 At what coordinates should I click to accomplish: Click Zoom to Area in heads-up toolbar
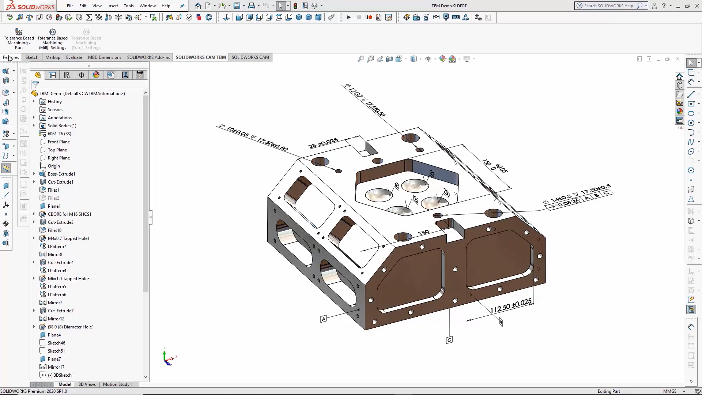tap(370, 59)
